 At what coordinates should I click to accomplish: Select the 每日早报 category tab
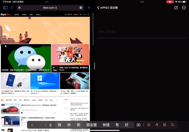(x=9, y=100)
